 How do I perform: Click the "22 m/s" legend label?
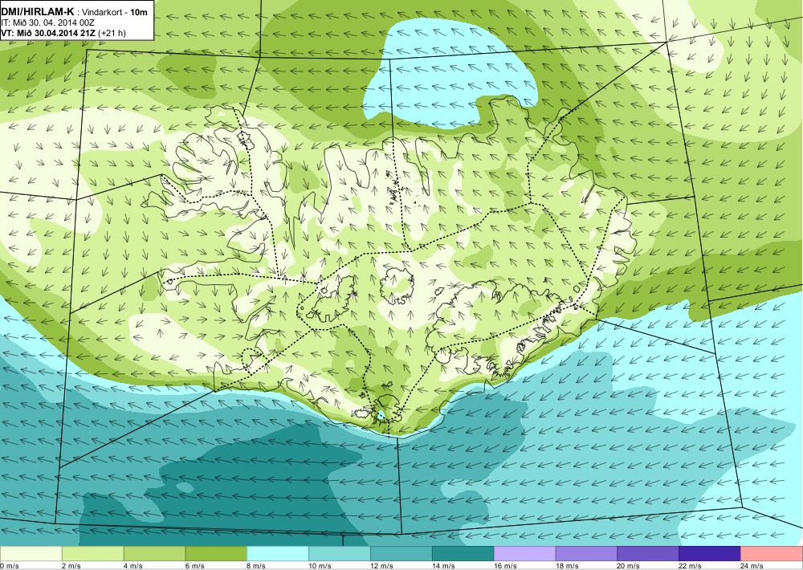(691, 566)
